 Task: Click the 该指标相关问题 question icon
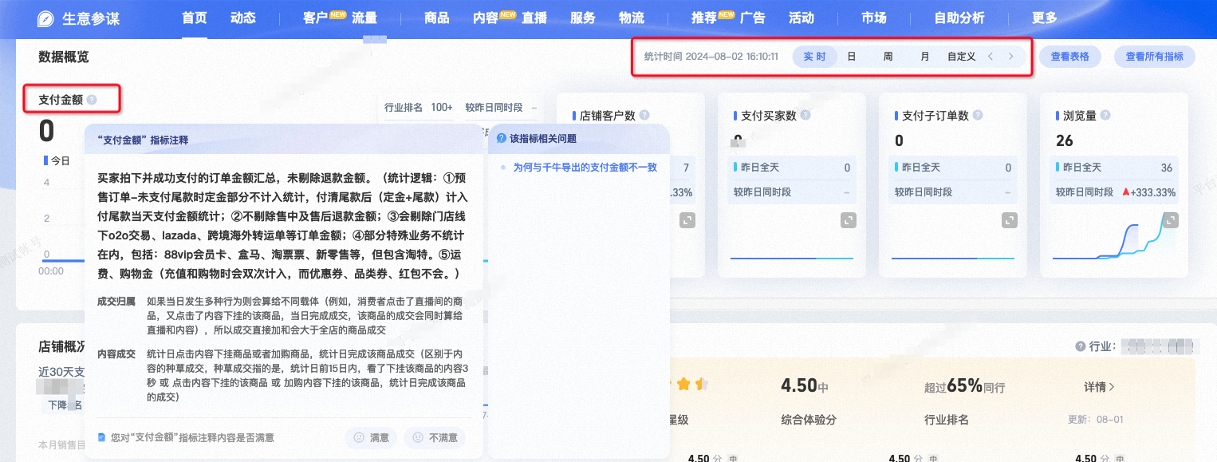[x=502, y=138]
